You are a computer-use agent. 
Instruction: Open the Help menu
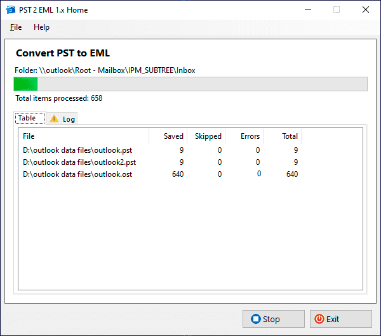tap(41, 27)
